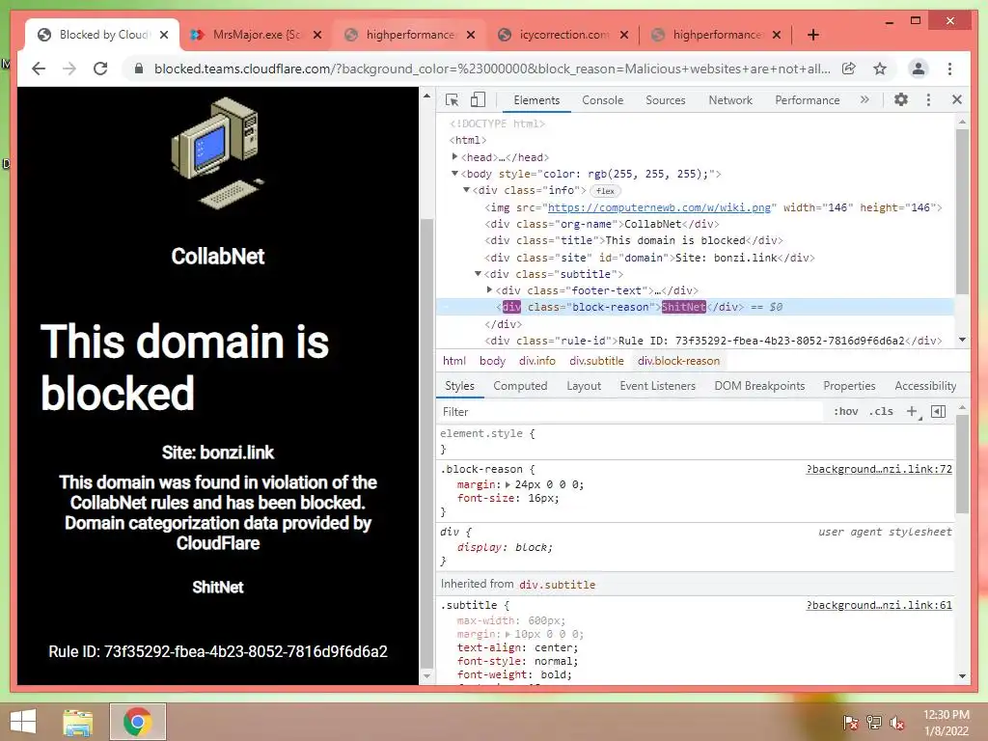The image size is (988, 741).
Task: Select html in the breadcrumb bar
Action: click(x=454, y=361)
